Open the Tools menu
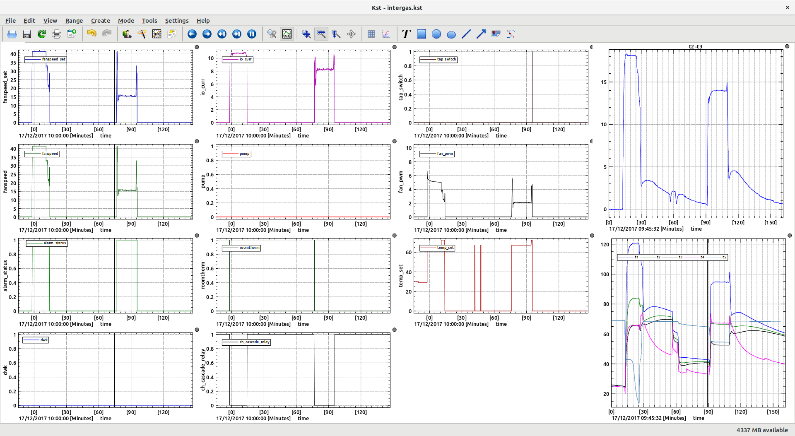 (149, 21)
